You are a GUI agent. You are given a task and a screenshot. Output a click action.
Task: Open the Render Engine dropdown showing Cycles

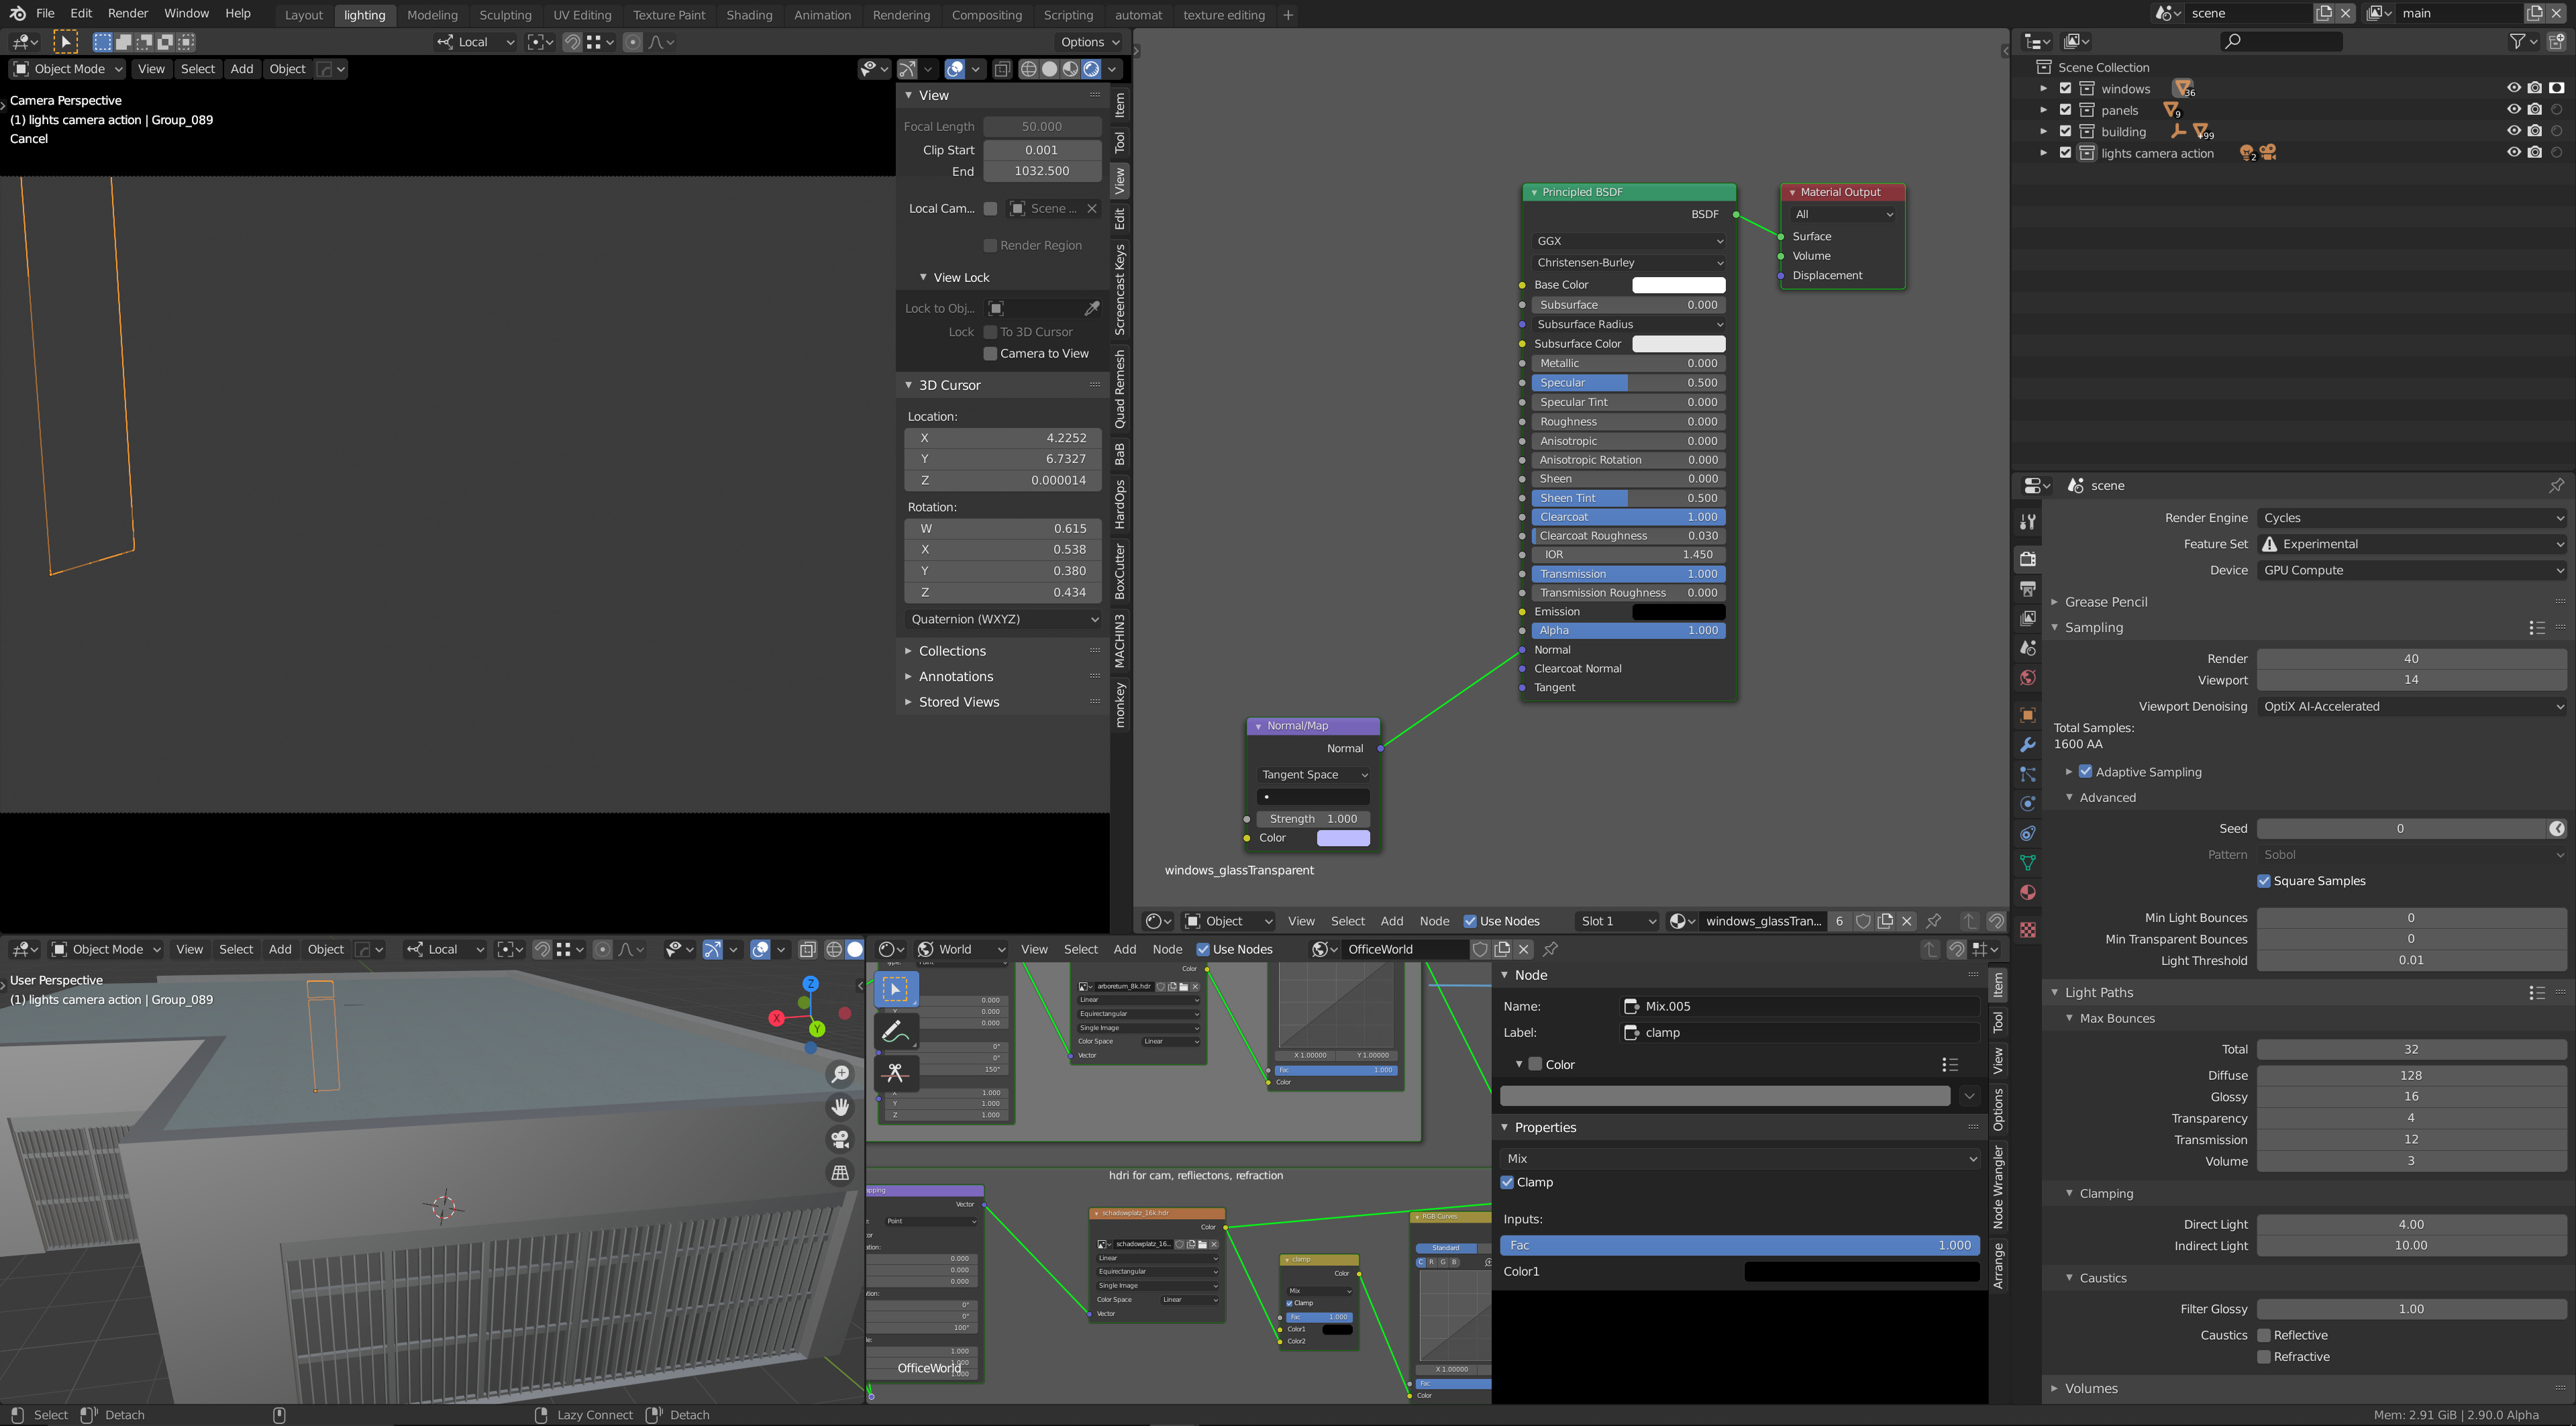tap(2410, 517)
